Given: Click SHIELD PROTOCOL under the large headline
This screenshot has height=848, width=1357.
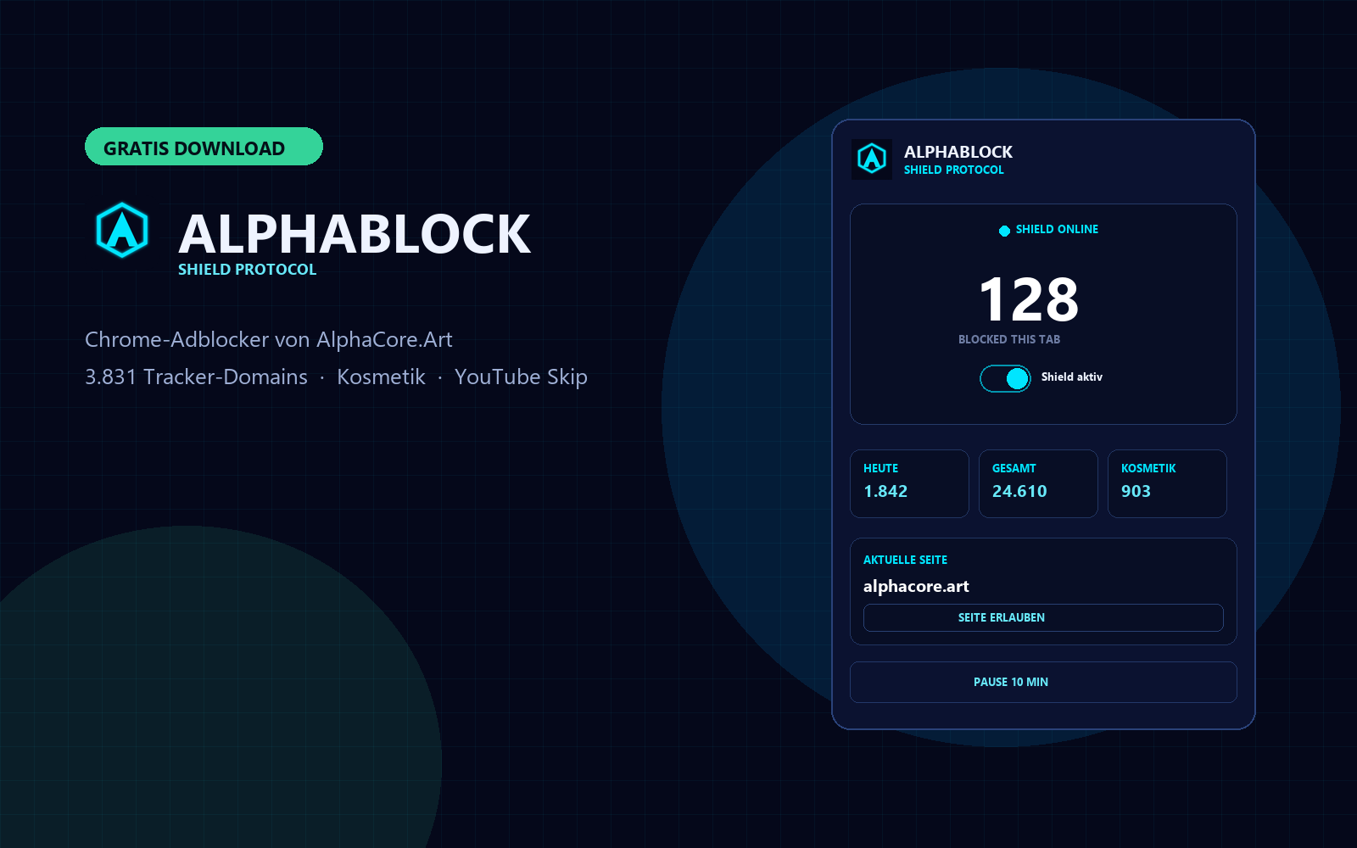Looking at the screenshot, I should pos(247,270).
